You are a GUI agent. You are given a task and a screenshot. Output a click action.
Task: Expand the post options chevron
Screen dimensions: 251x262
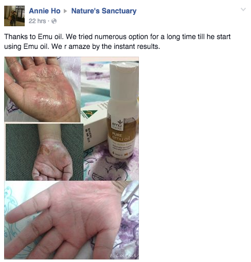[x=243, y=9]
